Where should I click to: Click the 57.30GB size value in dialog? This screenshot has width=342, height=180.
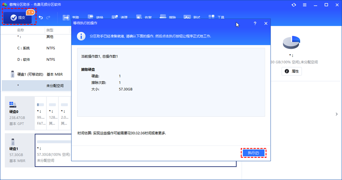point(126,89)
